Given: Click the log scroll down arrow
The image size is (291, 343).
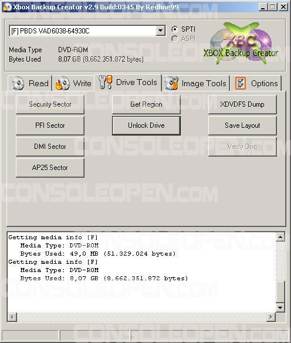Looking at the screenshot, I should pos(280,308).
